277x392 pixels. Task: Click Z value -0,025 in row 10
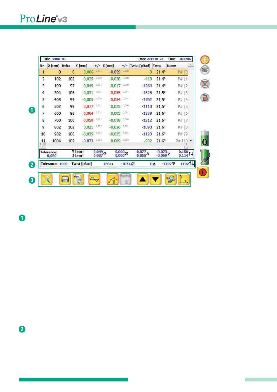tap(115, 134)
